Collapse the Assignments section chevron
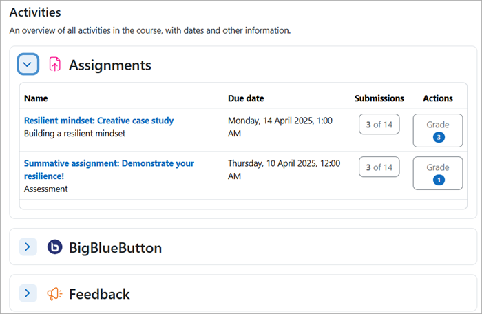482x314 pixels. tap(28, 64)
